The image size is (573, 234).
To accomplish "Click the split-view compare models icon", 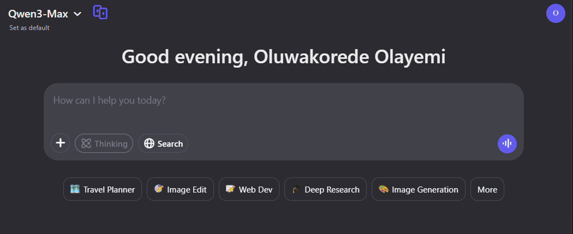I will tap(100, 13).
